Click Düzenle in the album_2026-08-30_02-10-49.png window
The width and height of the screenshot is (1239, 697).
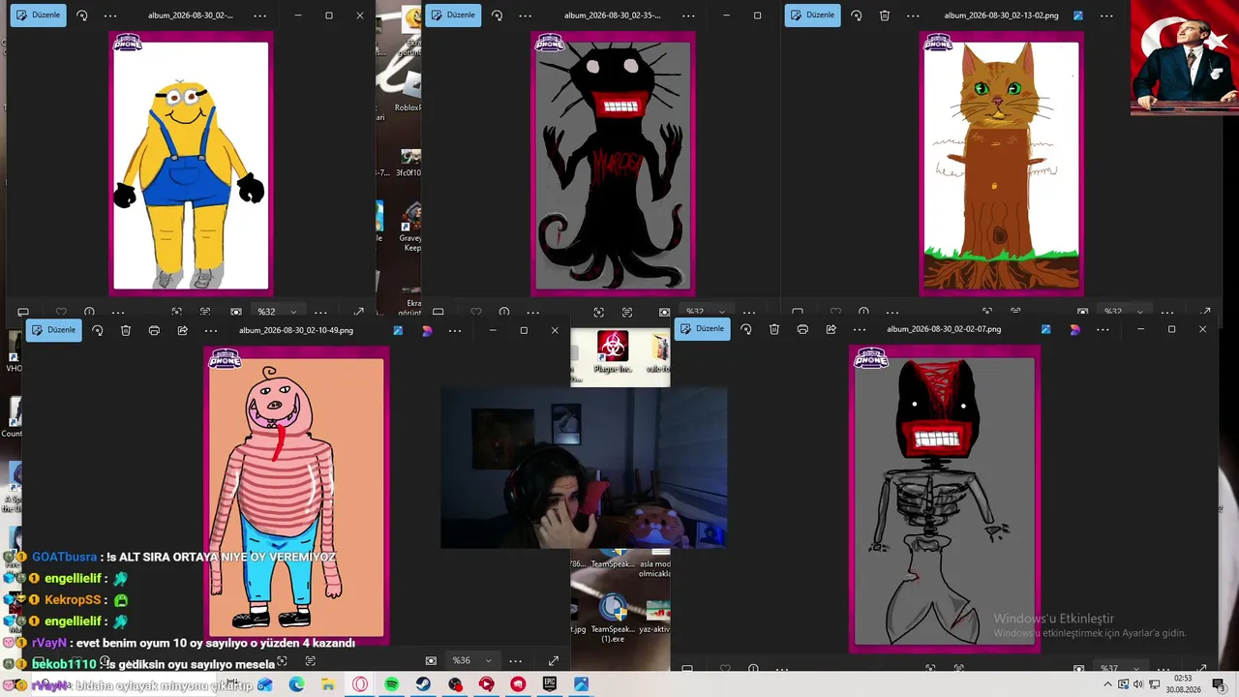[x=53, y=330]
